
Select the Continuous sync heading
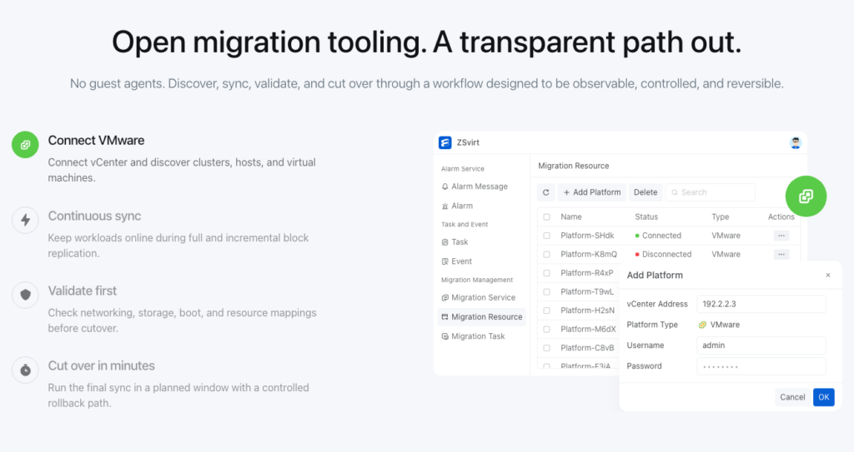pos(94,216)
